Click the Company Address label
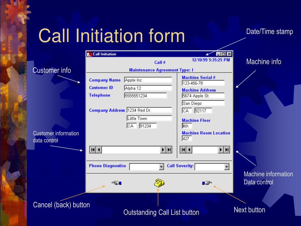Viewport: 301px width, 226px height. (107, 110)
